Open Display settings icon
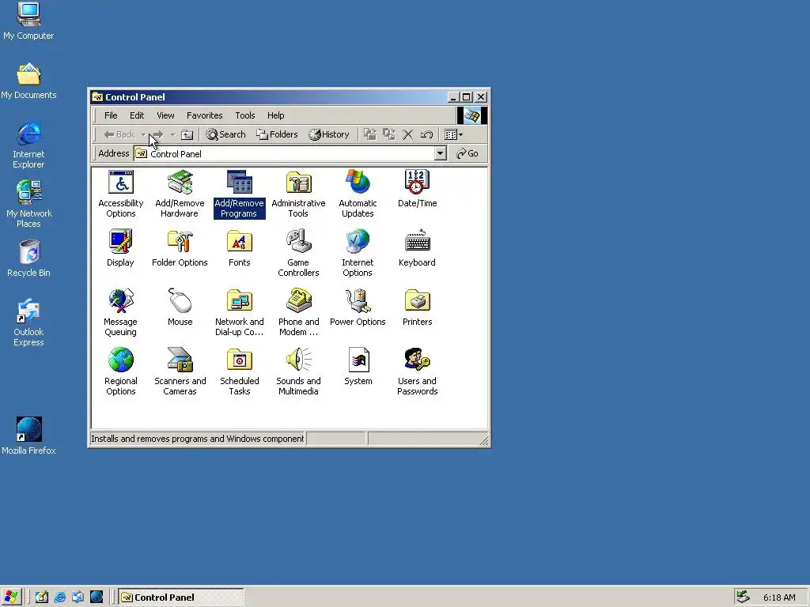 (120, 249)
